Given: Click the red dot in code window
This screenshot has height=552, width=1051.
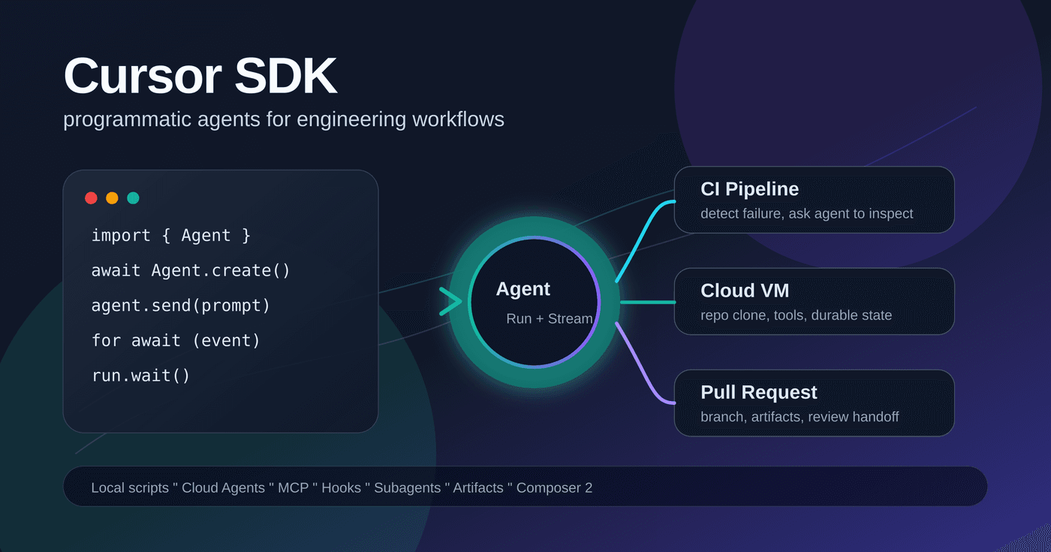Looking at the screenshot, I should [91, 198].
